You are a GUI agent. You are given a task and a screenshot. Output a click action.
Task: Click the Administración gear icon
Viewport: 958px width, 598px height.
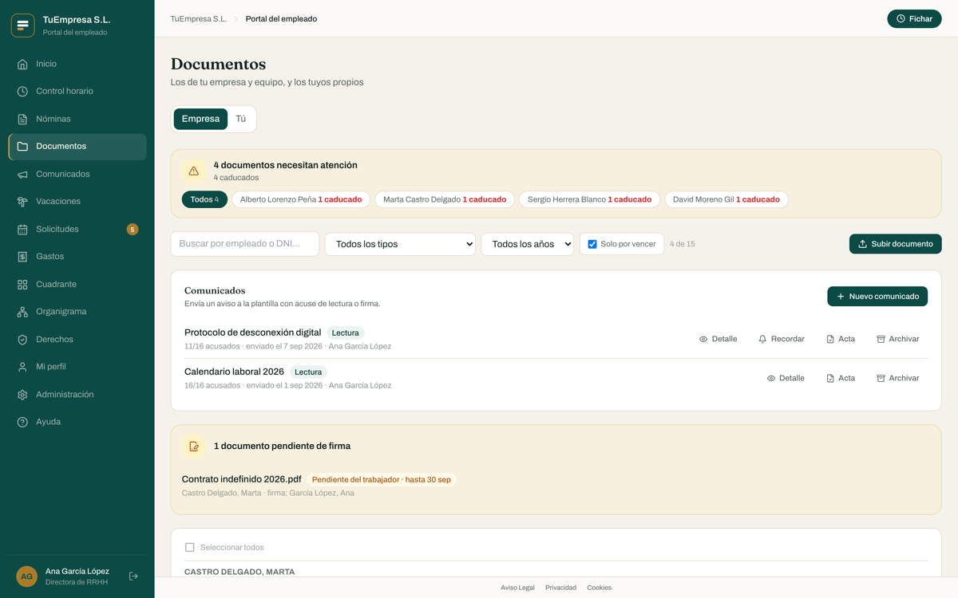22,395
